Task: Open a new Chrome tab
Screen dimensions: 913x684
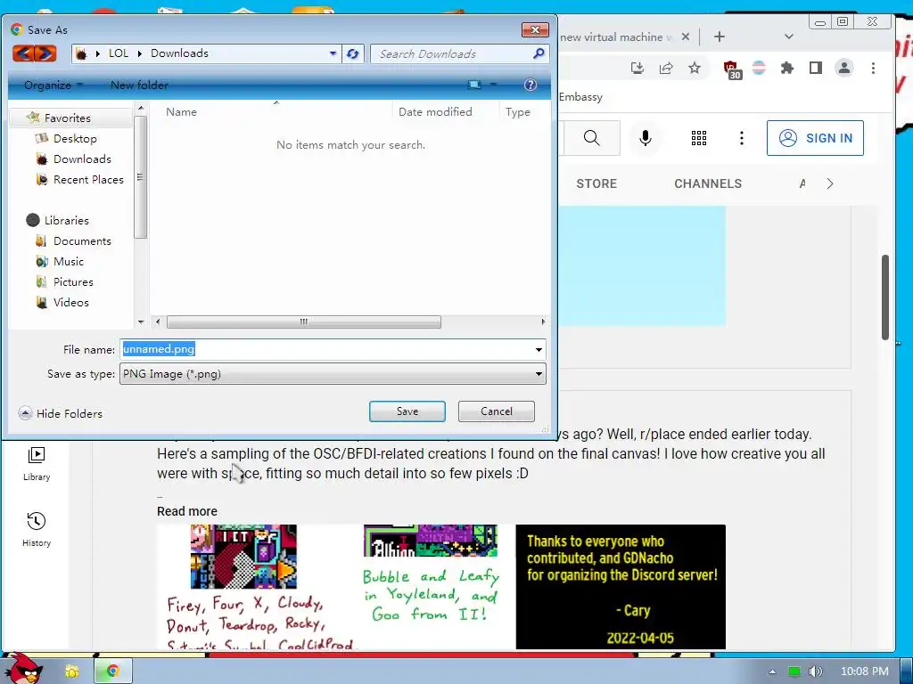Action: [x=720, y=37]
